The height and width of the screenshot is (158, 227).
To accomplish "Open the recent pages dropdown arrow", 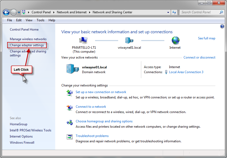I will point(19,13).
